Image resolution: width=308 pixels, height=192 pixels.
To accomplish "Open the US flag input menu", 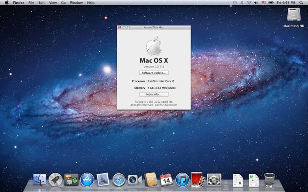I will click(x=264, y=2).
